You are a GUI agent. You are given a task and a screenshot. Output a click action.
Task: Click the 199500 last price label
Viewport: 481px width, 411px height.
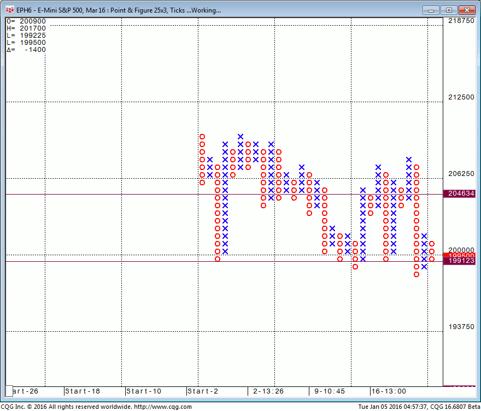coord(462,255)
